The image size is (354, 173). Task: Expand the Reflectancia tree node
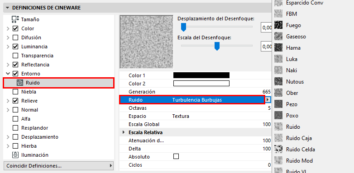tap(8, 65)
